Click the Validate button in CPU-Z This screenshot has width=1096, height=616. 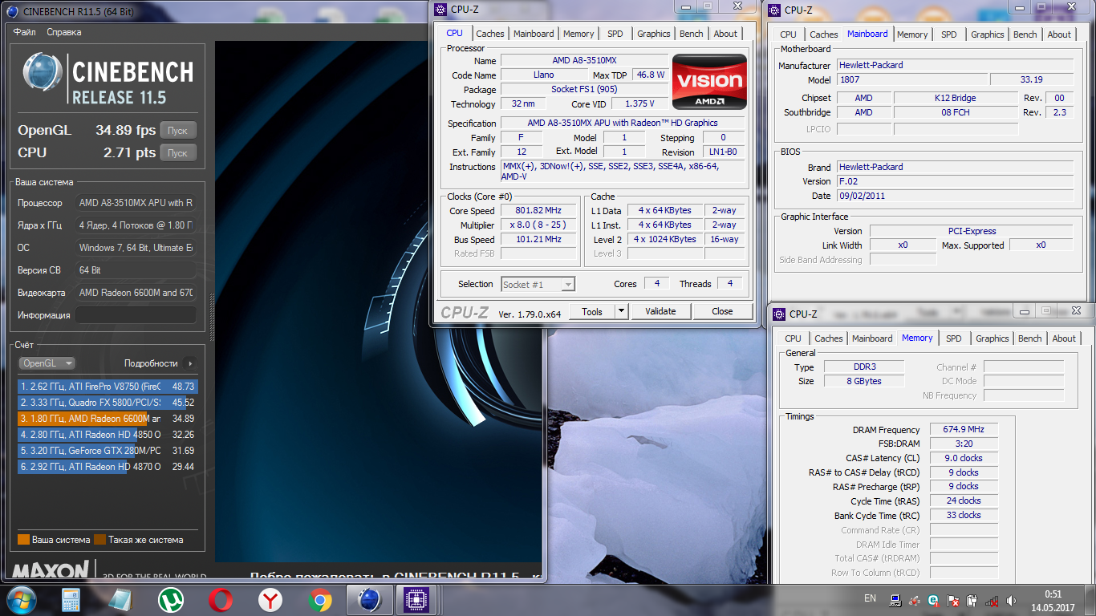(660, 311)
